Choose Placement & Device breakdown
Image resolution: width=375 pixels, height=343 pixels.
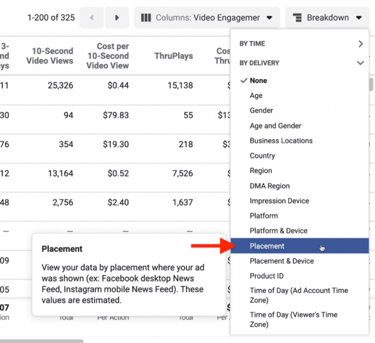point(282,261)
